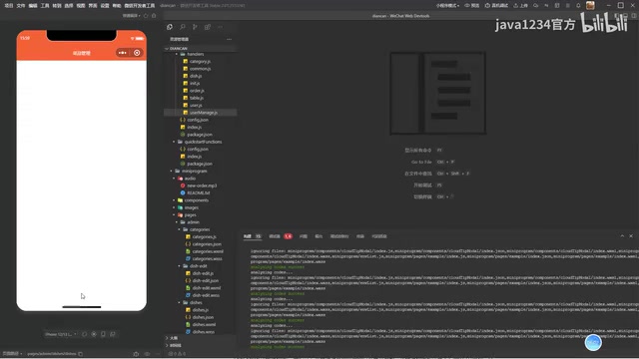Open the Explorer files view icon
Viewport: 639px width, 359px height.
pos(170,27)
